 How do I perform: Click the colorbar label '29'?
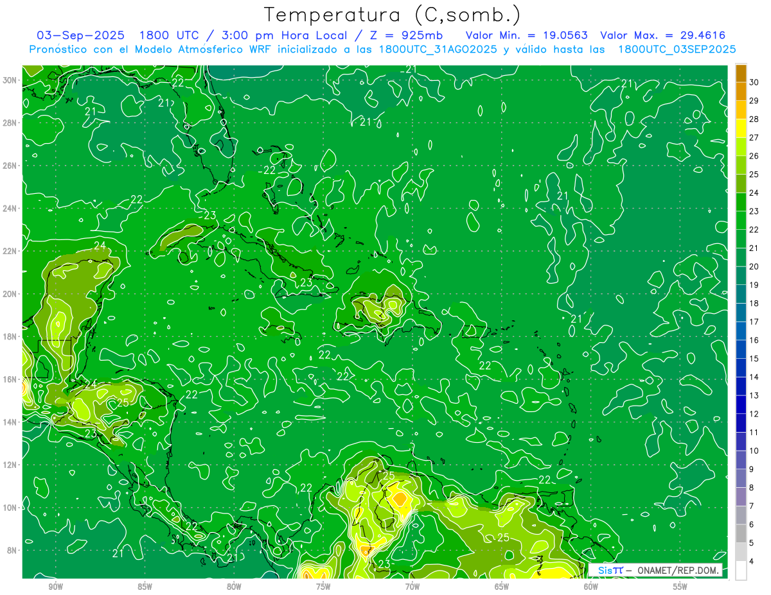pyautogui.click(x=754, y=101)
